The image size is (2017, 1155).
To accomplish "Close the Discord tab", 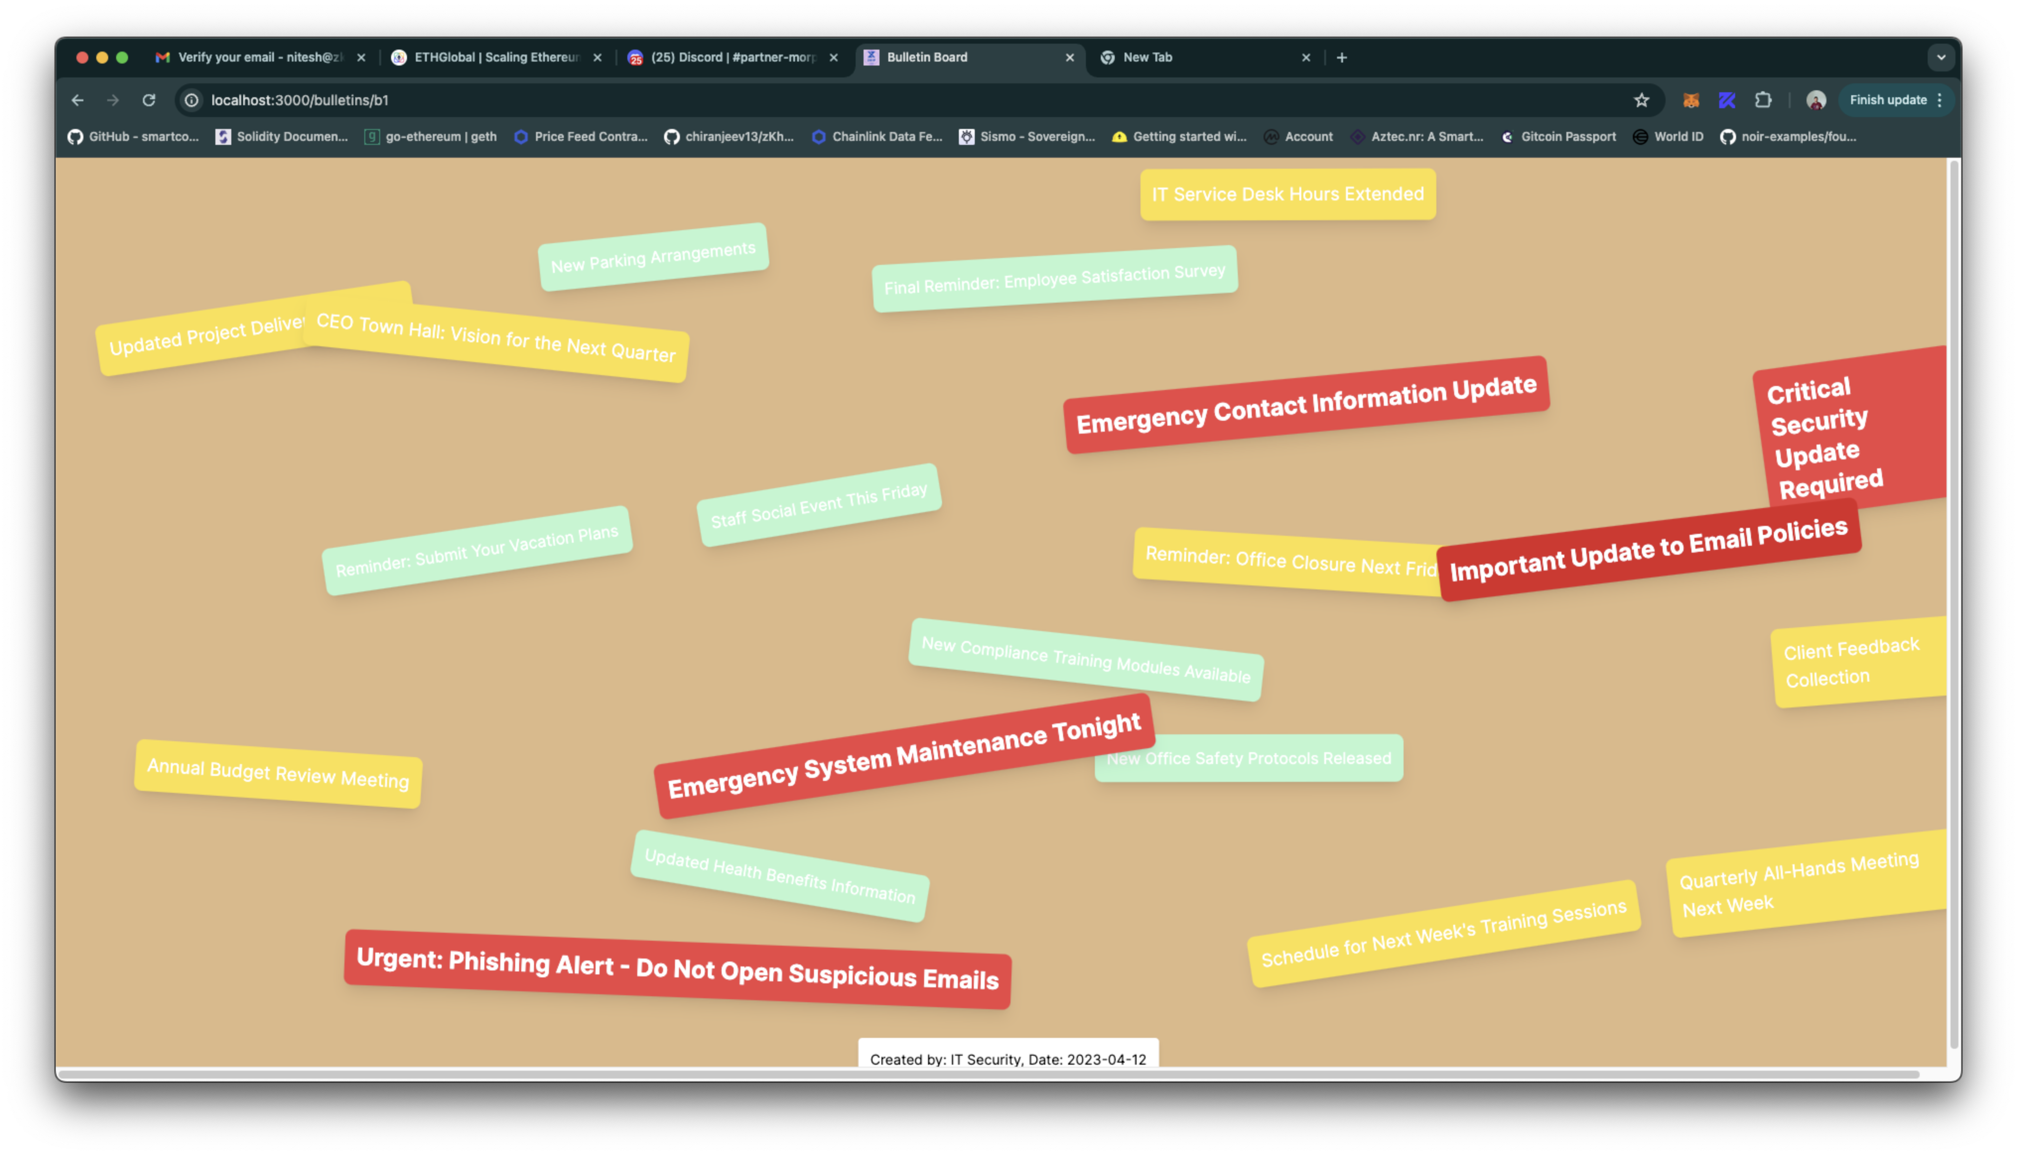I will (x=833, y=57).
